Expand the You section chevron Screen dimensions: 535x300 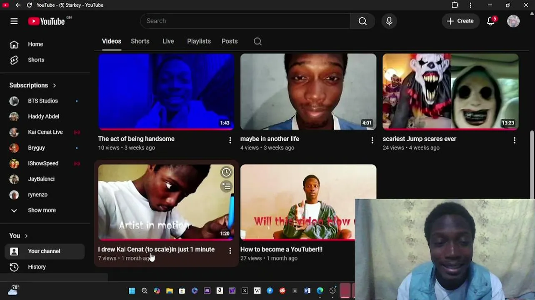coord(26,236)
